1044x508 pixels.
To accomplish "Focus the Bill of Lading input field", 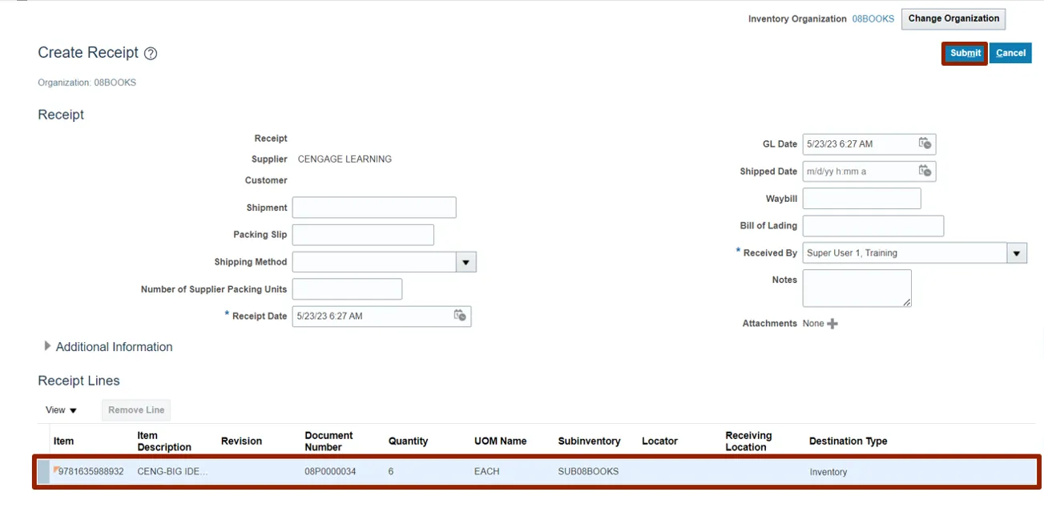I will pyautogui.click(x=873, y=226).
